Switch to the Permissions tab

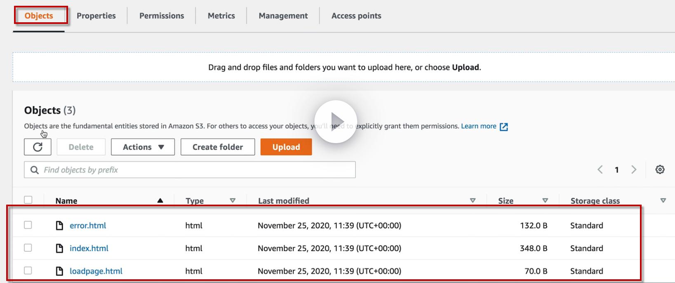pos(162,16)
